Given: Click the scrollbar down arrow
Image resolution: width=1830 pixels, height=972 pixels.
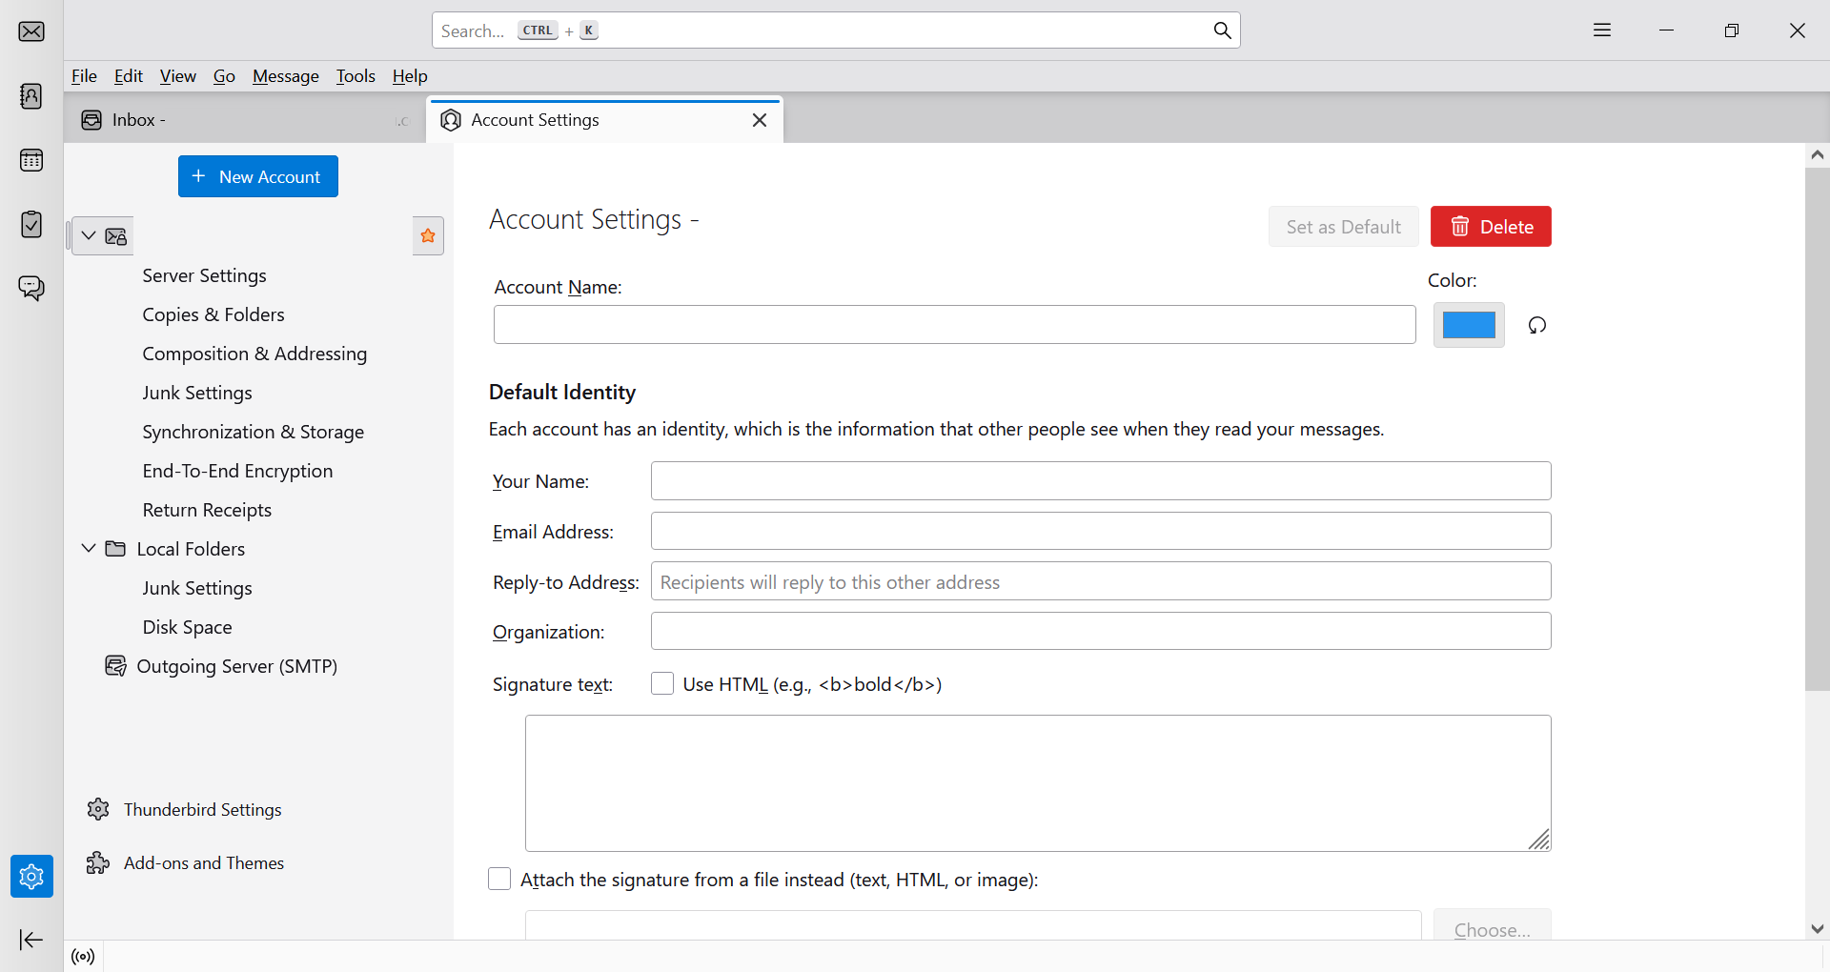Looking at the screenshot, I should [1818, 928].
